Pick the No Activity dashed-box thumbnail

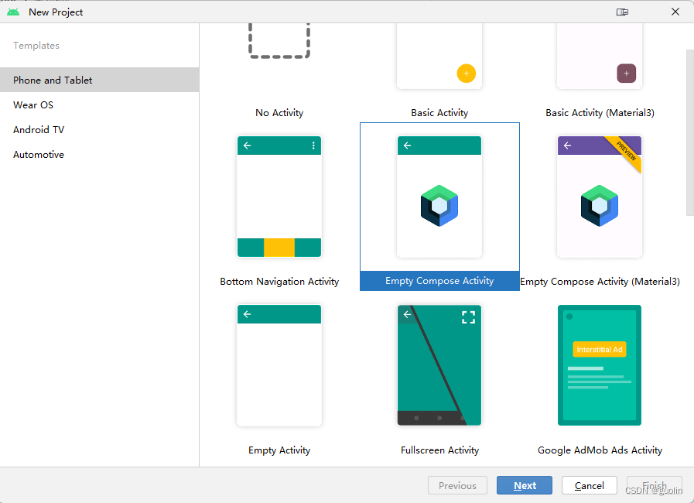point(279,41)
